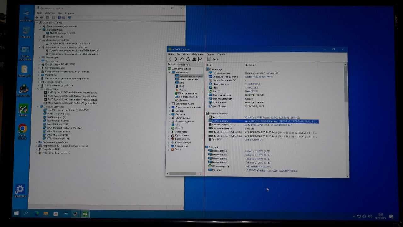Viewport: 403px width, 227px height.
Task: Expand the Сеть node in AIDA64 tree
Action: click(x=169, y=125)
